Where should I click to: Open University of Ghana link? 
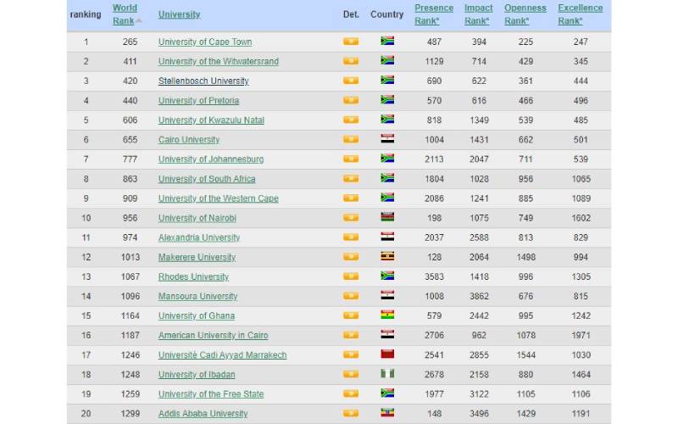click(x=197, y=315)
